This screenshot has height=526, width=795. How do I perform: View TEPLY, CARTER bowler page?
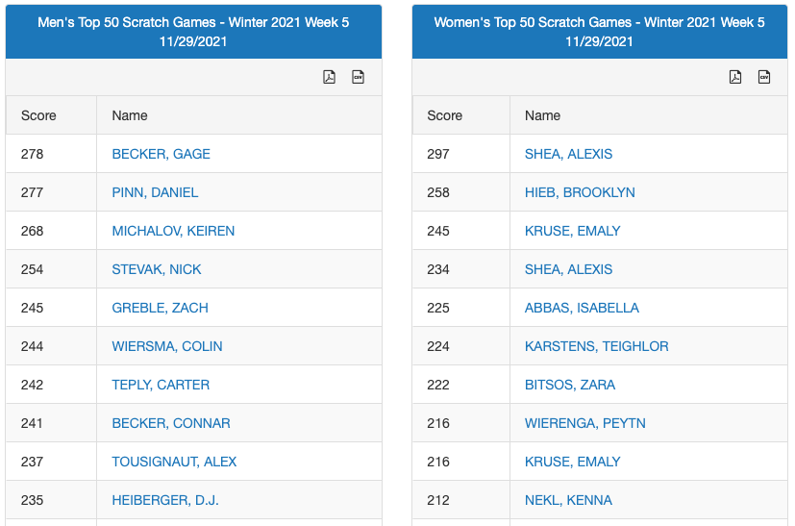tap(161, 385)
